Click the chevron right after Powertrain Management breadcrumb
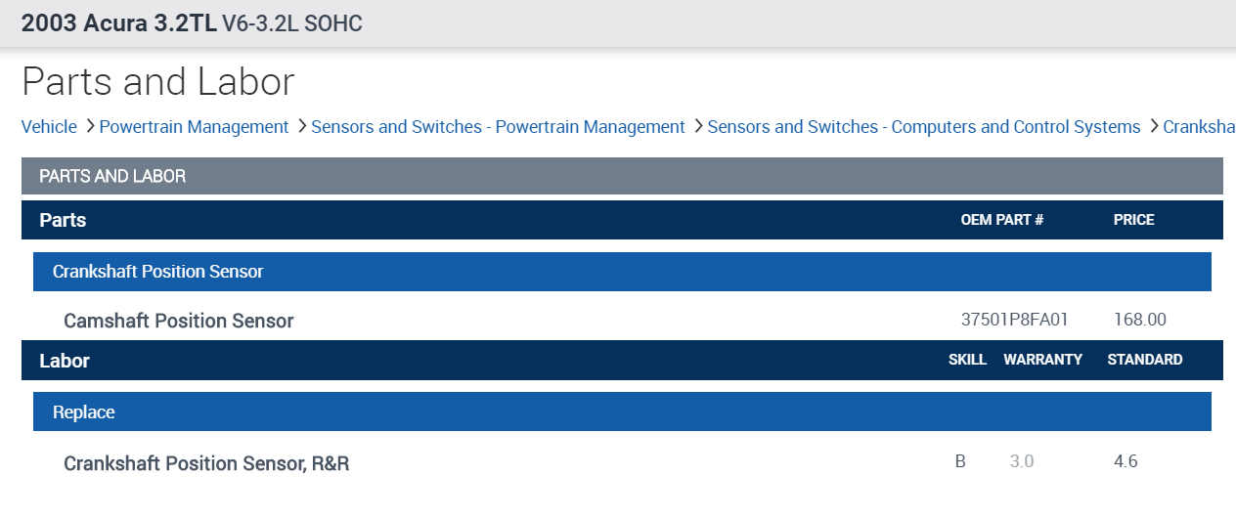The height and width of the screenshot is (519, 1236). tap(301, 126)
